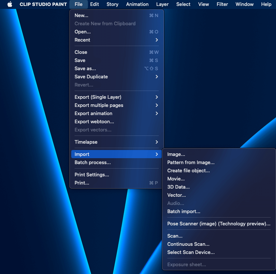This screenshot has height=274, width=276.
Task: Open the Filter menu
Action: [222, 4]
